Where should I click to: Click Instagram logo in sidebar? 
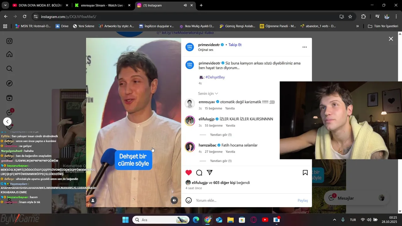coord(9,41)
